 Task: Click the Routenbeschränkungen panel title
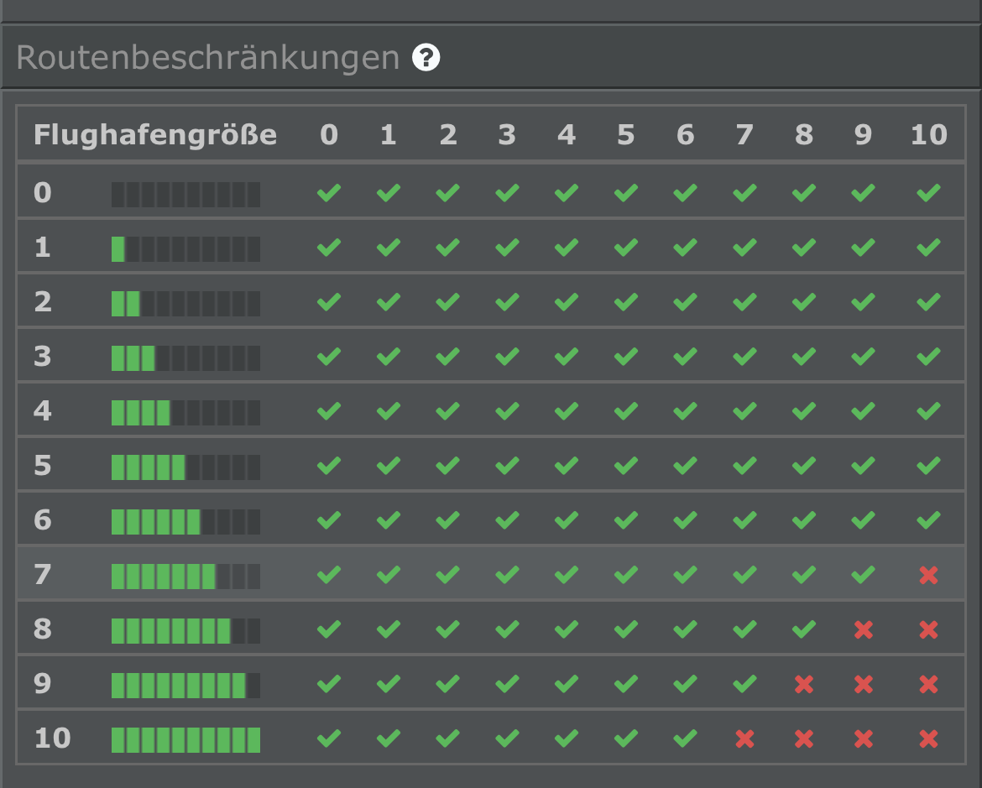tap(207, 58)
